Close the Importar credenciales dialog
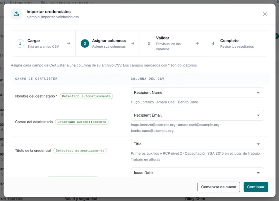The height and width of the screenshot is (201, 279). 265,14
